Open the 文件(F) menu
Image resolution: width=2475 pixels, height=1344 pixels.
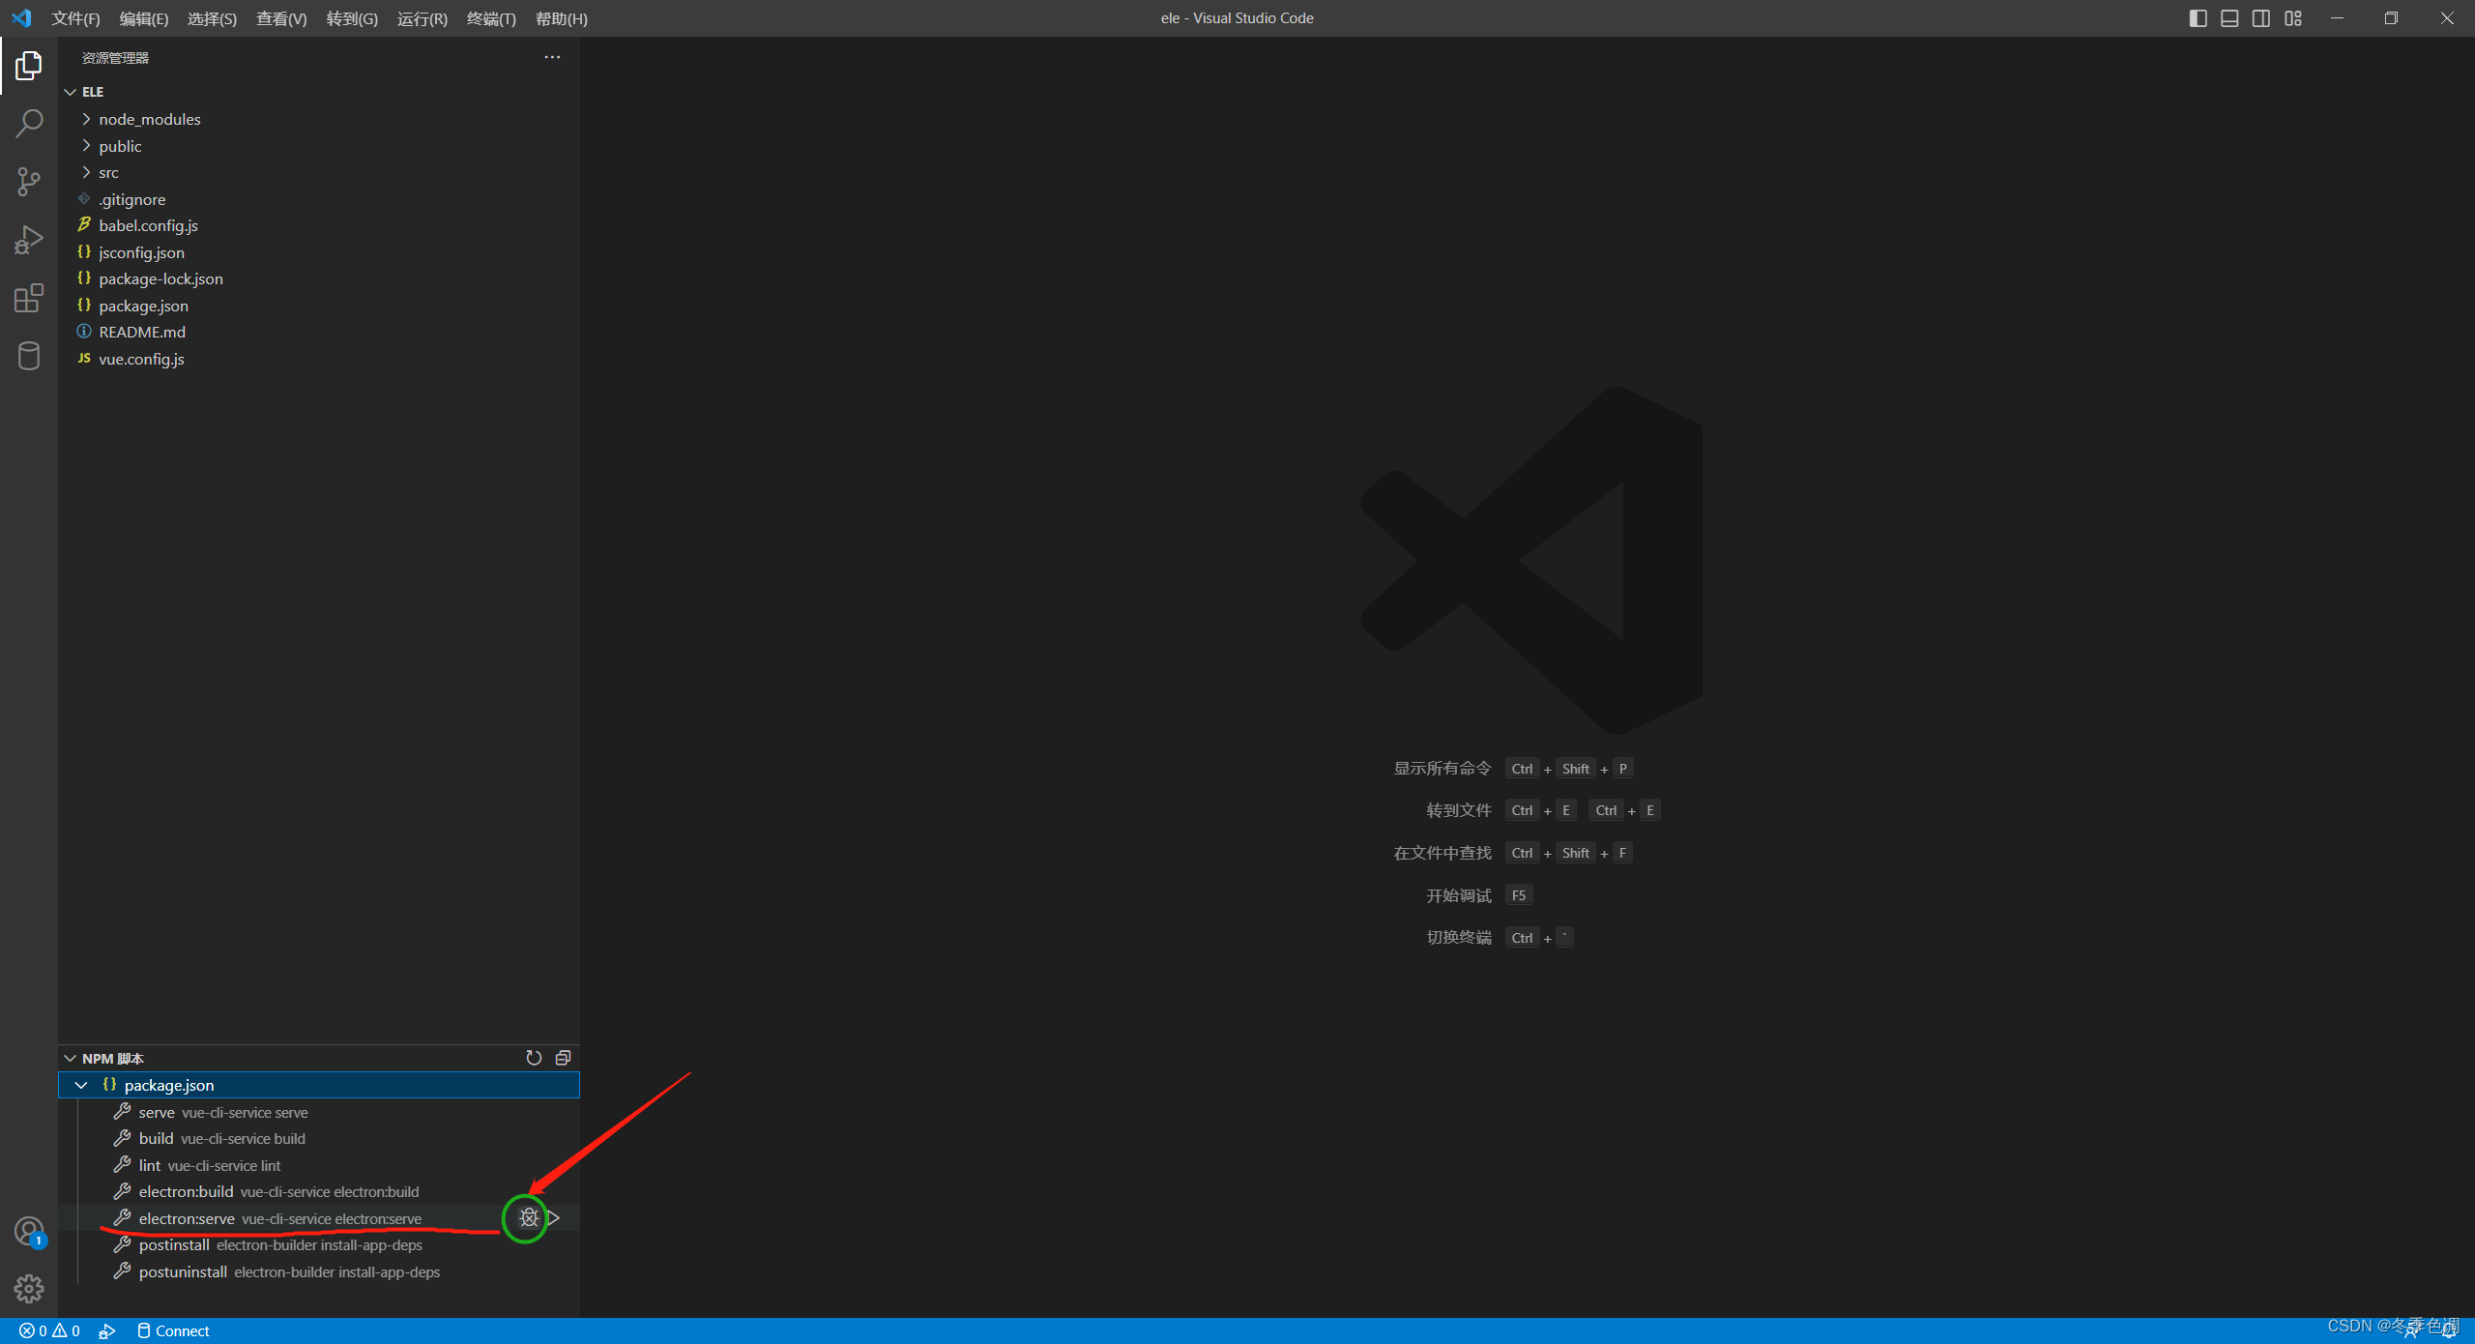tap(75, 18)
